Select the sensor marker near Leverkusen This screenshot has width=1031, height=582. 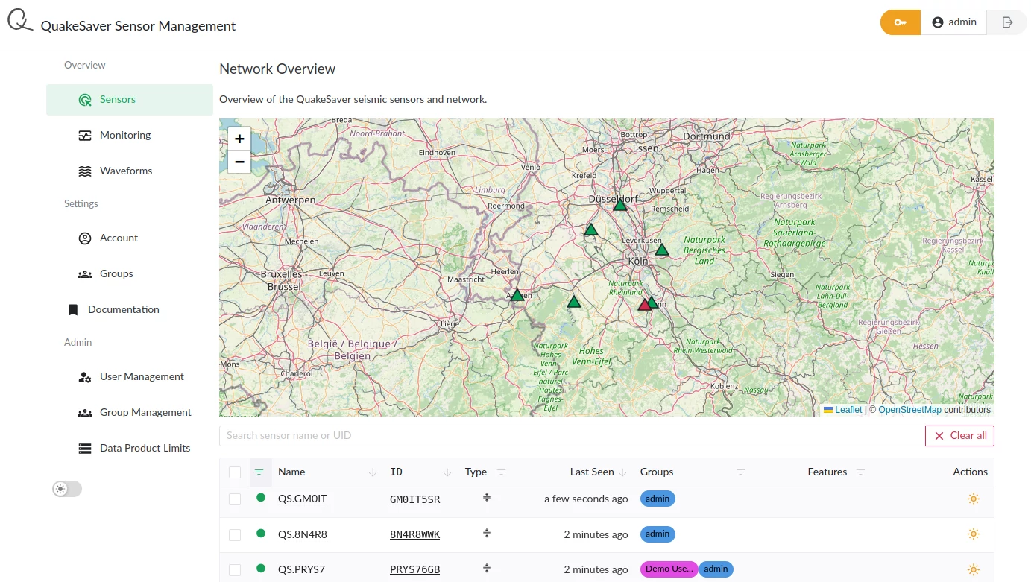click(662, 249)
